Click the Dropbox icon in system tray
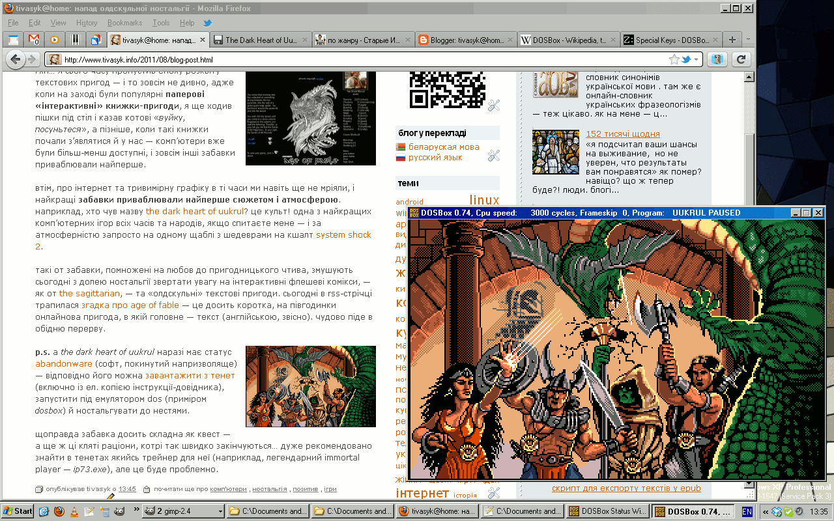 [777, 511]
